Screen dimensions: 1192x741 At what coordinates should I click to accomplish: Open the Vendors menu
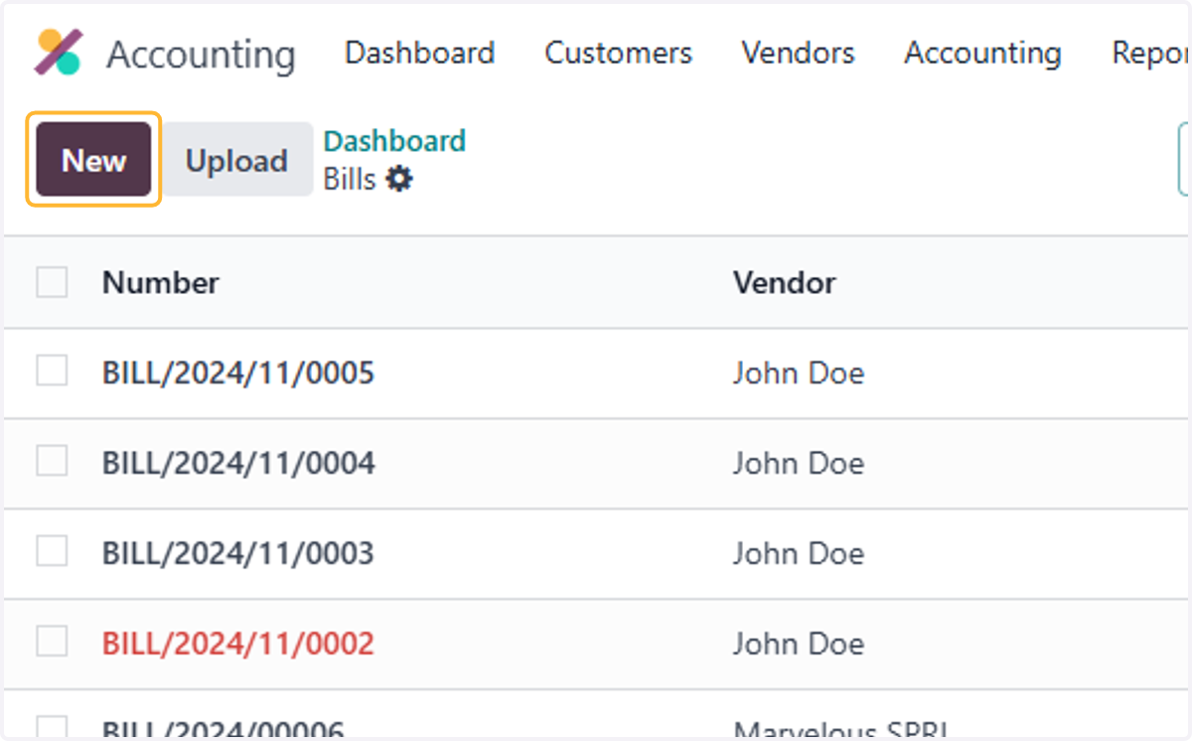coord(798,53)
